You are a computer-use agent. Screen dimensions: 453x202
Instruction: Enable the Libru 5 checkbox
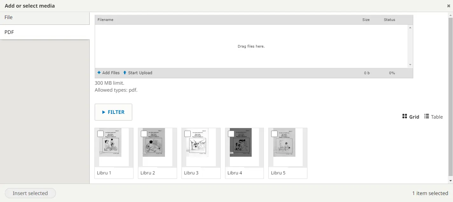click(x=274, y=134)
